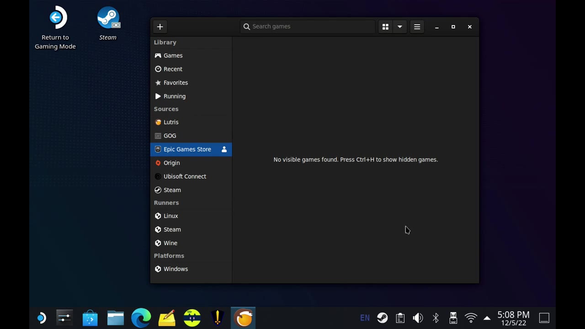Show Running games list
585x329 pixels.
[x=191, y=96]
